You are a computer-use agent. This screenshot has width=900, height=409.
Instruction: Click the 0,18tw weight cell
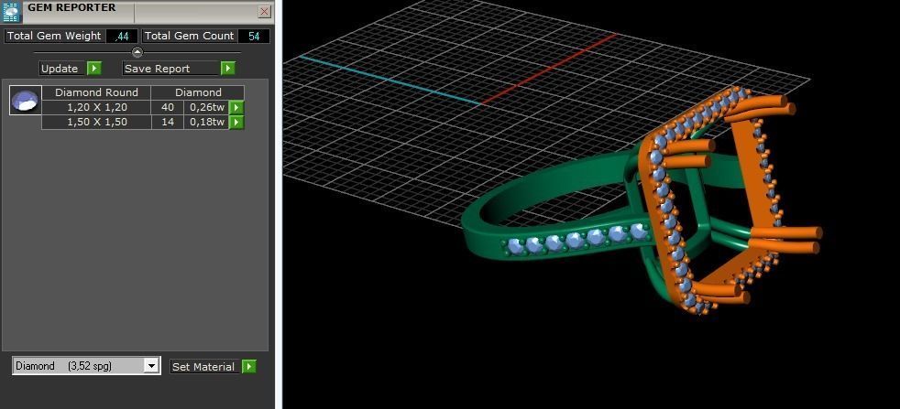[x=206, y=122]
